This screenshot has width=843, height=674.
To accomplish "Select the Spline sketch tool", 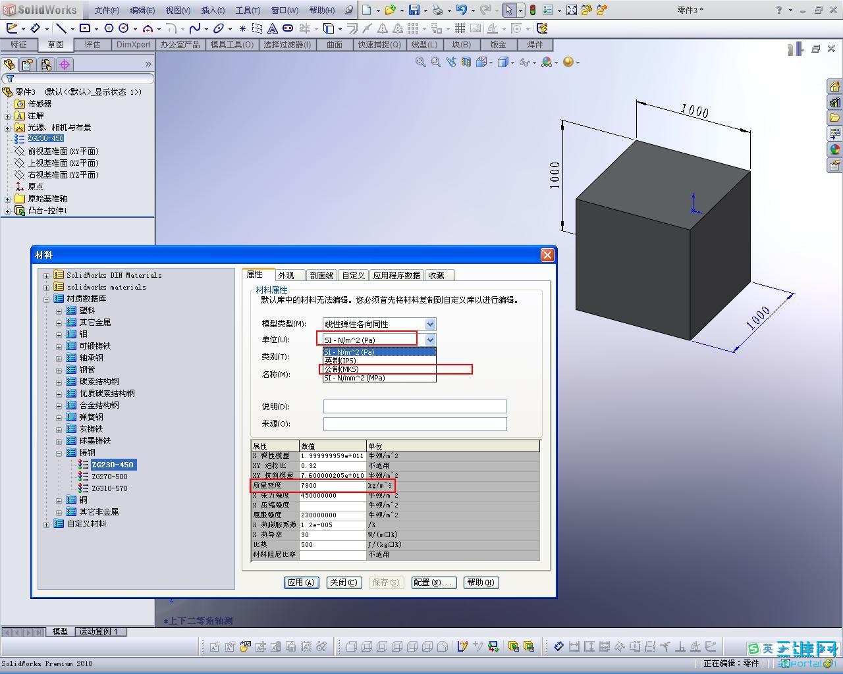I will click(194, 28).
